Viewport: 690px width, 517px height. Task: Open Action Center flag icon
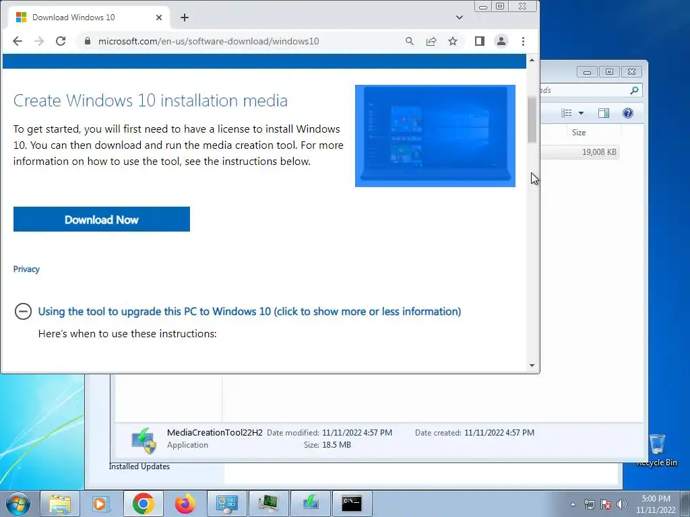(x=606, y=504)
